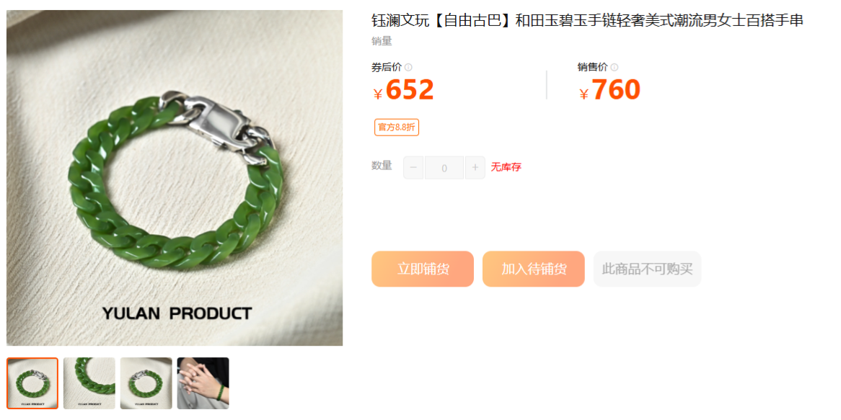Screen dimensions: 841x420
Task: Click the quantity input field
Action: 444,168
